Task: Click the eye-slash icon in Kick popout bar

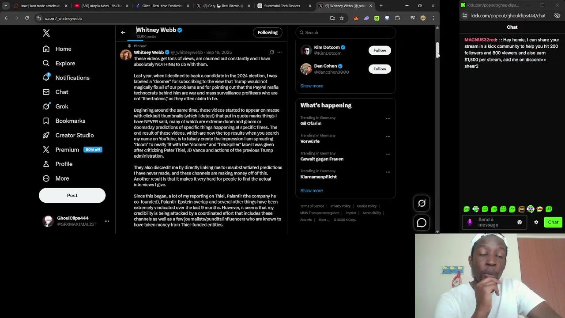Action: [x=557, y=15]
